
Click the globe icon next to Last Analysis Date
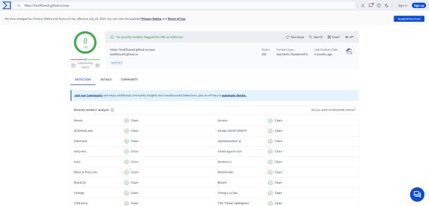tap(349, 51)
